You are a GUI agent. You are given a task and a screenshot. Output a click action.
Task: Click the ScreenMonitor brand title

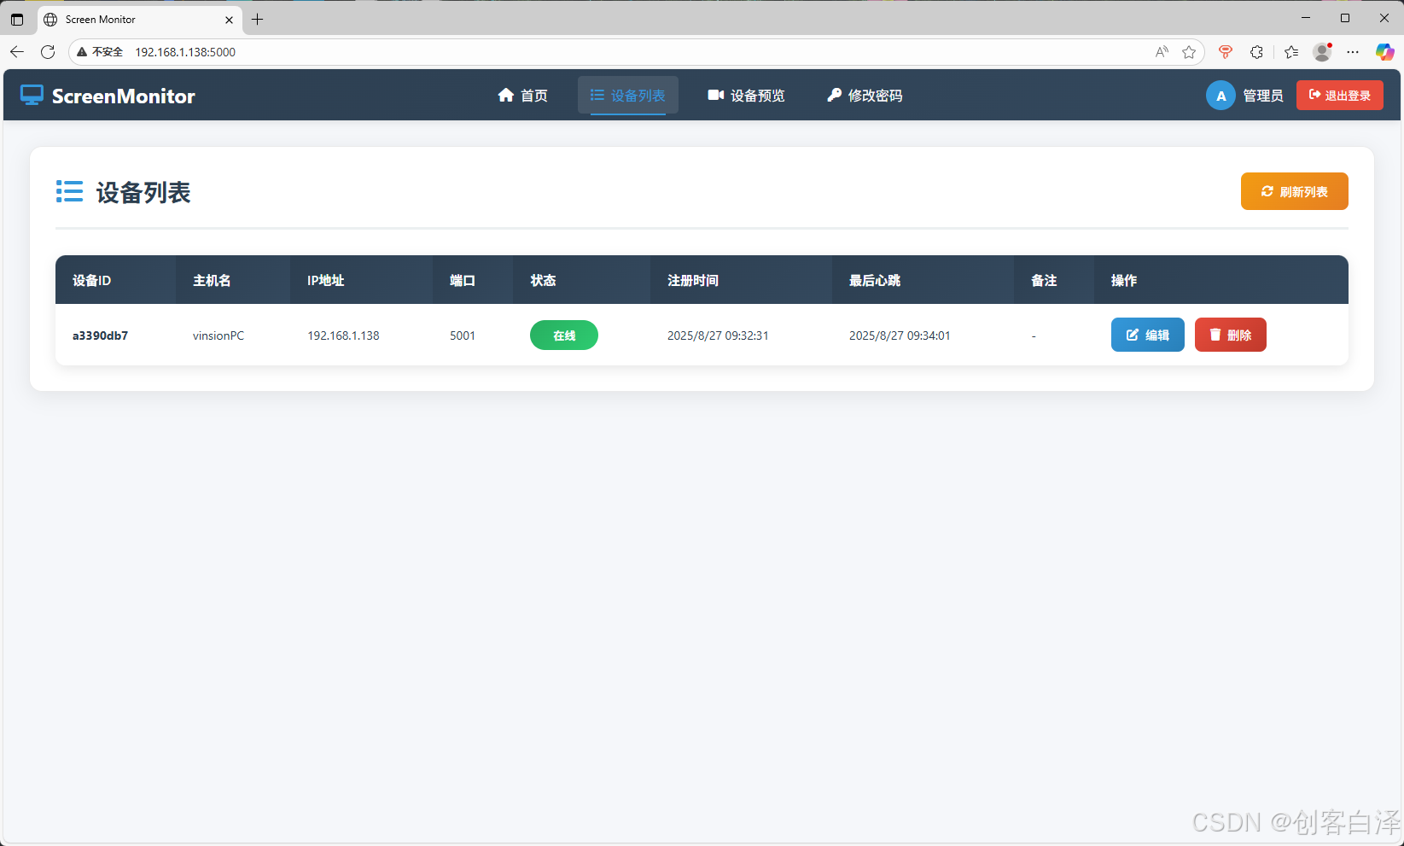click(124, 96)
